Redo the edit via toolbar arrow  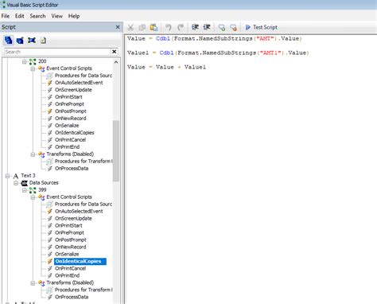coord(181,27)
